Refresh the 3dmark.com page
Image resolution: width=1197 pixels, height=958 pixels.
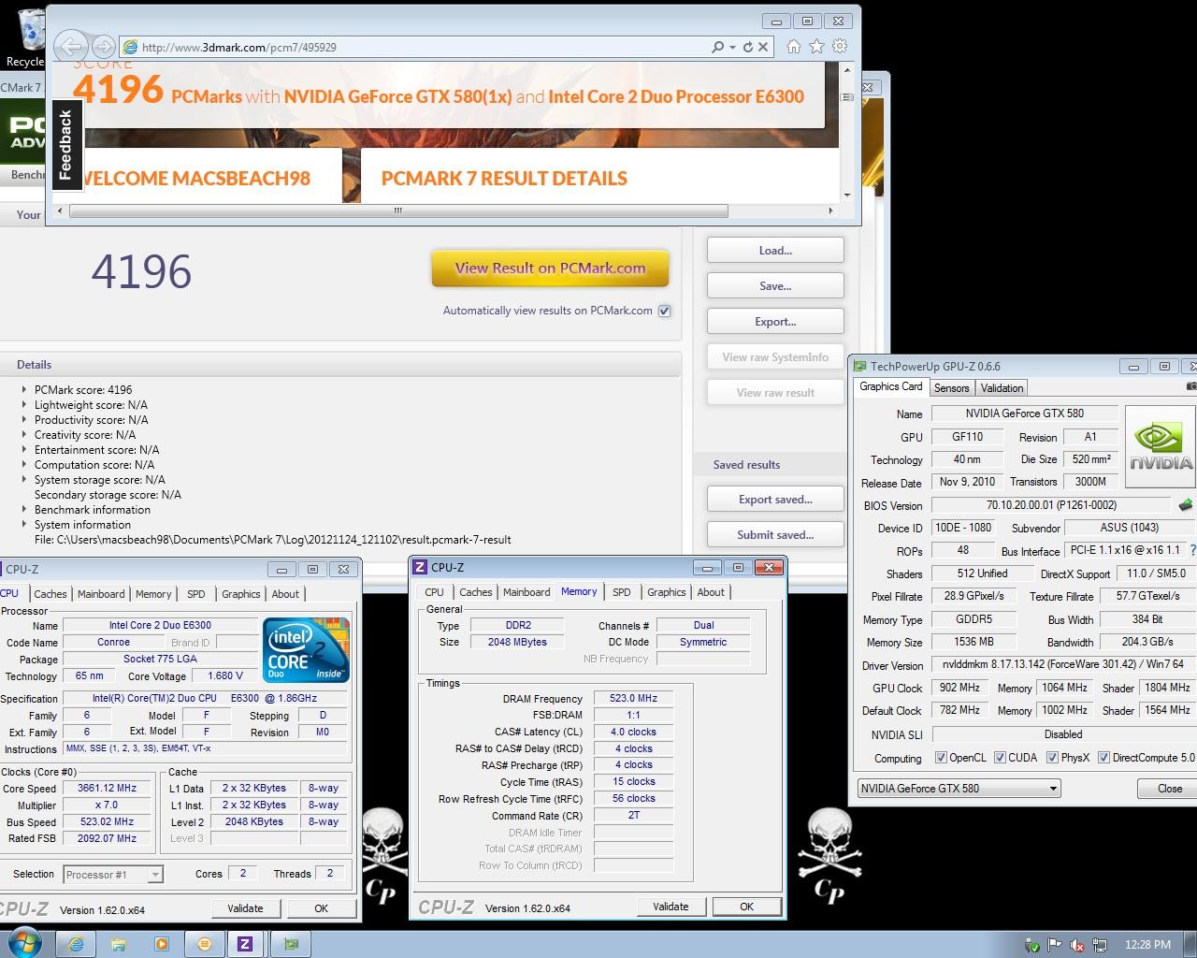tap(748, 47)
